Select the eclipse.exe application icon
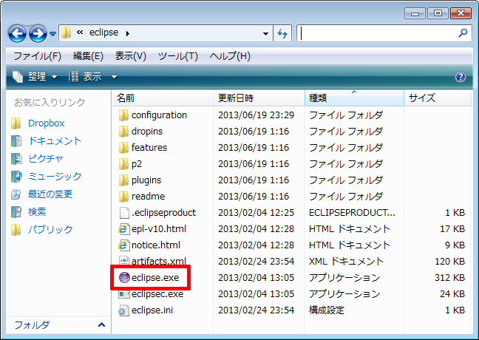 [124, 278]
